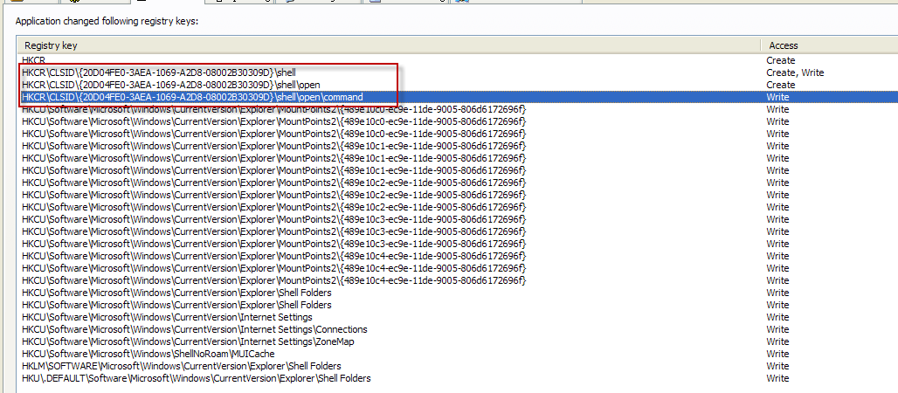This screenshot has width=898, height=393.
Task: Select the HKLM Explorer\Shell Folders key row
Action: 458,366
